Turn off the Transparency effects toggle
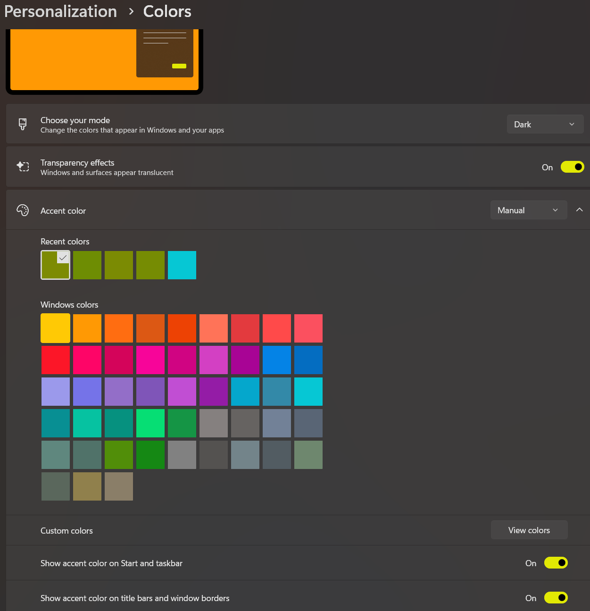The image size is (590, 611). (x=572, y=167)
